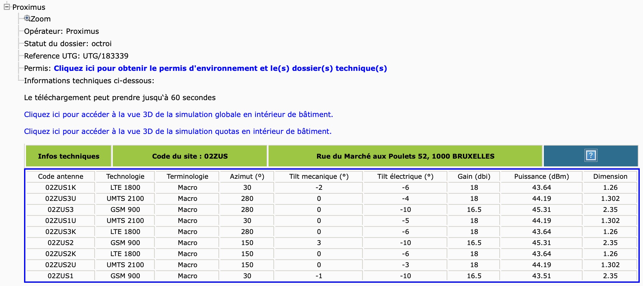
Task: Click puissance 43.51 in 02ZUS1 row
Action: pyautogui.click(x=542, y=276)
